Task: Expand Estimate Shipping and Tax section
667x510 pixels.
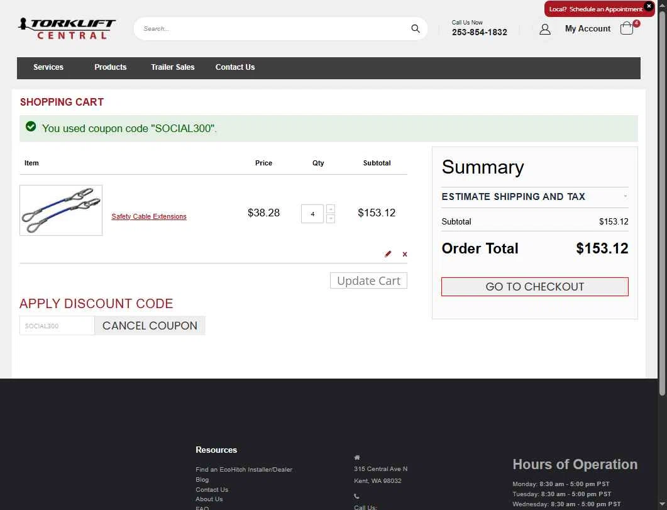Action: click(x=535, y=196)
